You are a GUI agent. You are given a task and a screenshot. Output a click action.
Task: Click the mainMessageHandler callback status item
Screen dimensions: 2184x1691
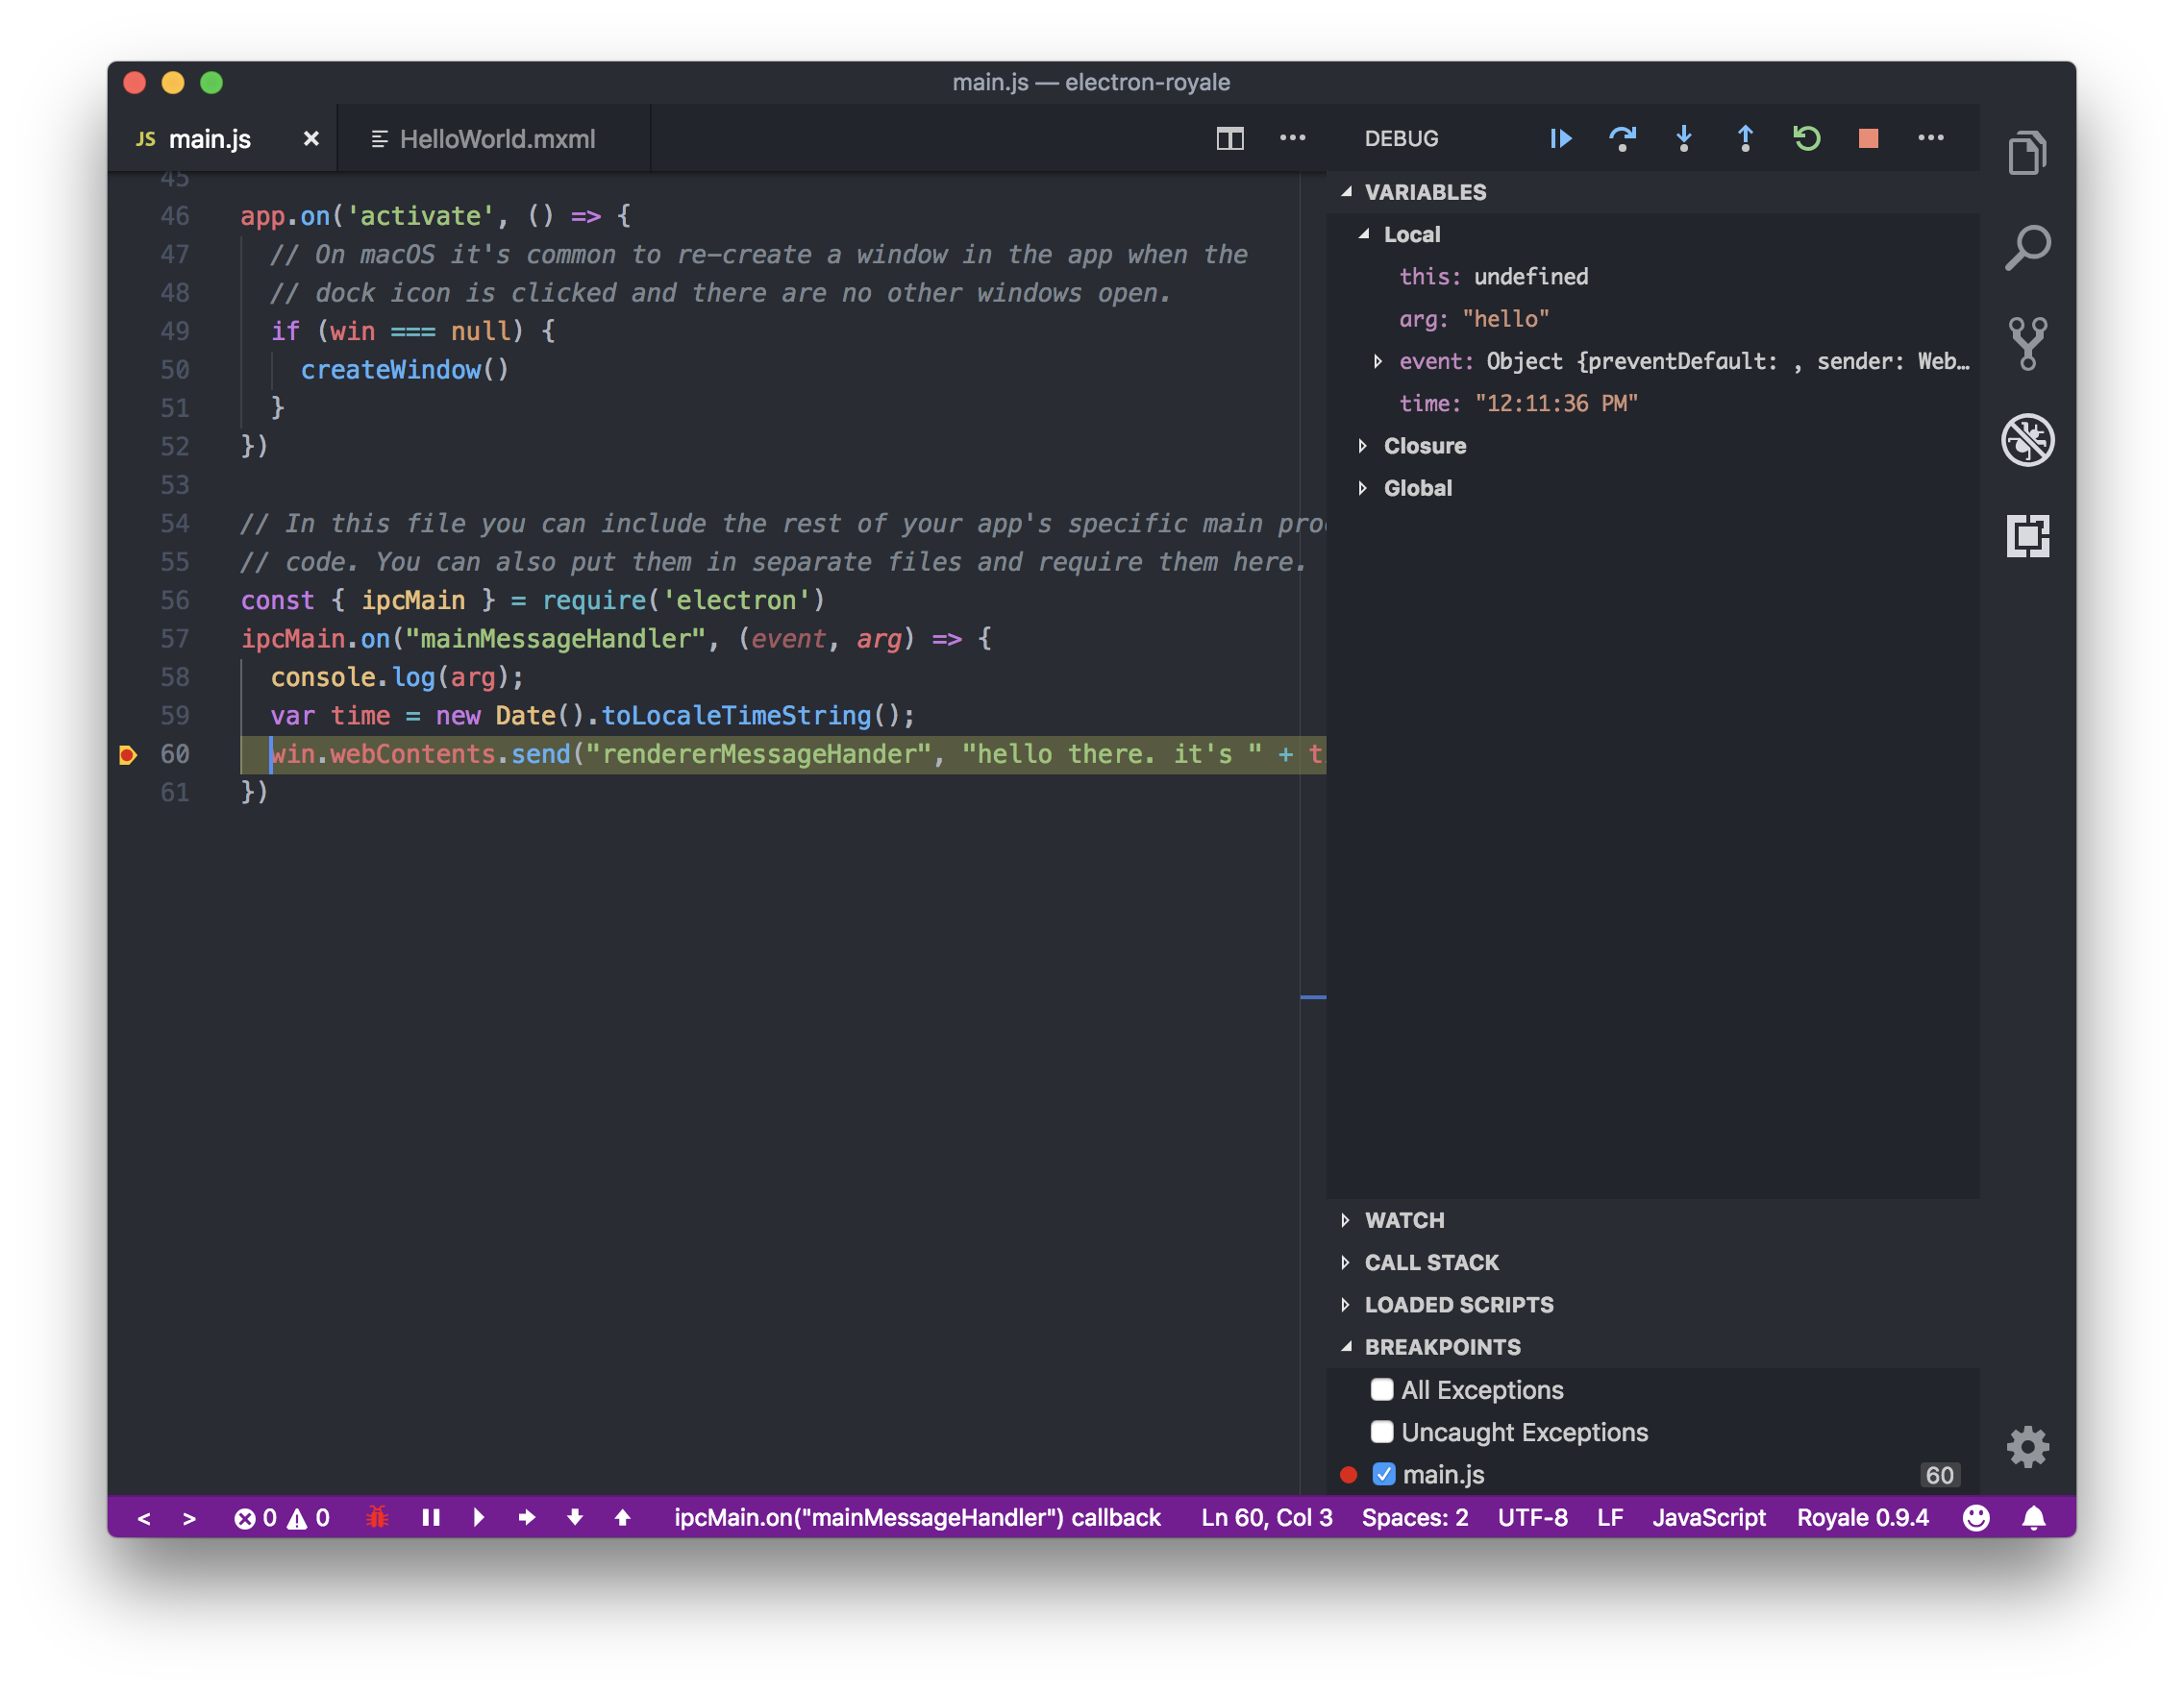(917, 1517)
